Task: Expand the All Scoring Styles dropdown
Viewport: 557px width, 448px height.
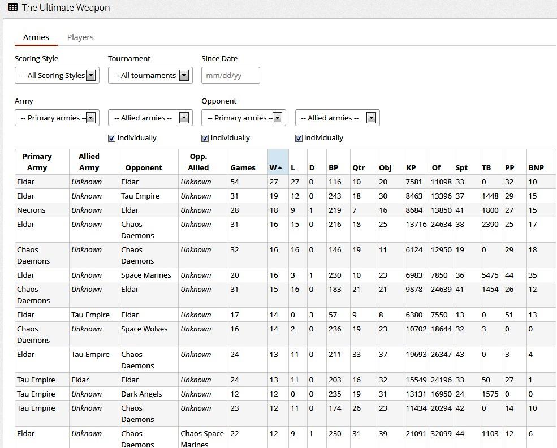Action: 57,75
